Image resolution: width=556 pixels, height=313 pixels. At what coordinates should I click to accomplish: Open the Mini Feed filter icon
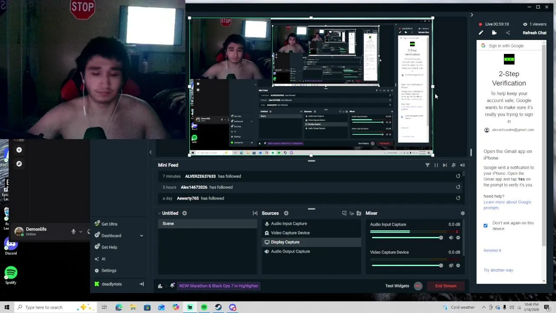(427, 165)
